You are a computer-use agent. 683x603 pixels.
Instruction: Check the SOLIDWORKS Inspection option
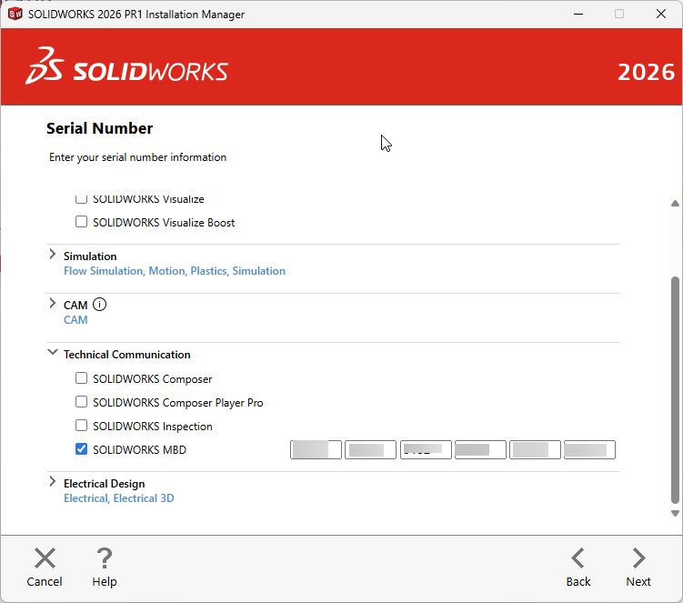pyautogui.click(x=81, y=425)
